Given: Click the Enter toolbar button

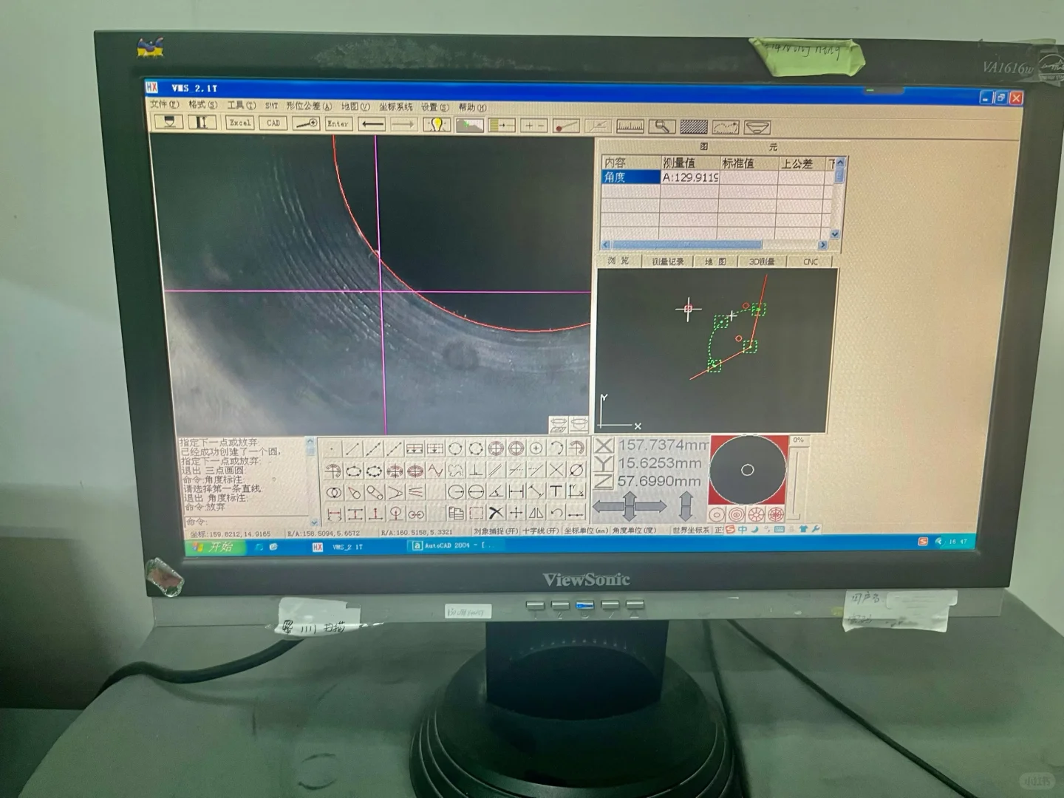Looking at the screenshot, I should click(338, 124).
